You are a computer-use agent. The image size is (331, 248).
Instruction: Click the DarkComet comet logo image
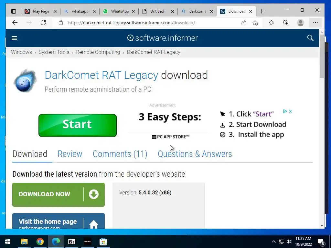25,80
